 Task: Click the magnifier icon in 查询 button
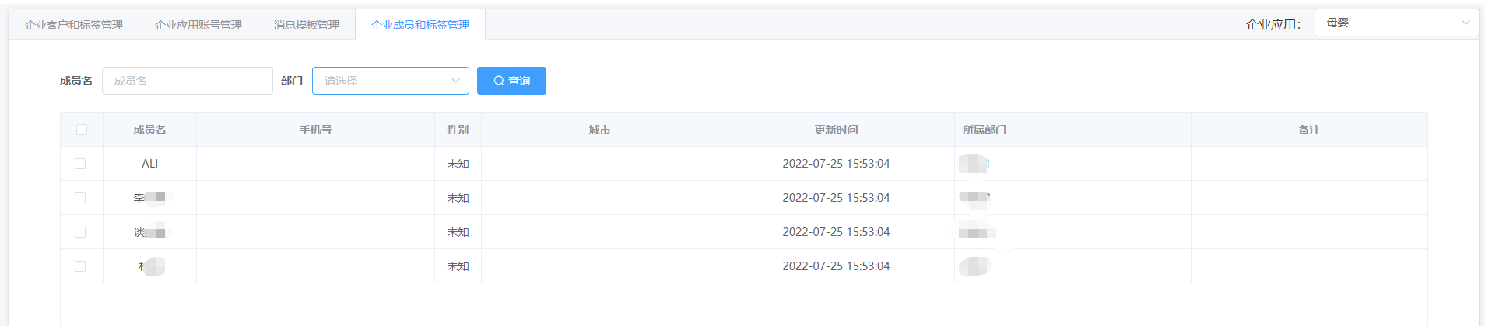pyautogui.click(x=499, y=81)
